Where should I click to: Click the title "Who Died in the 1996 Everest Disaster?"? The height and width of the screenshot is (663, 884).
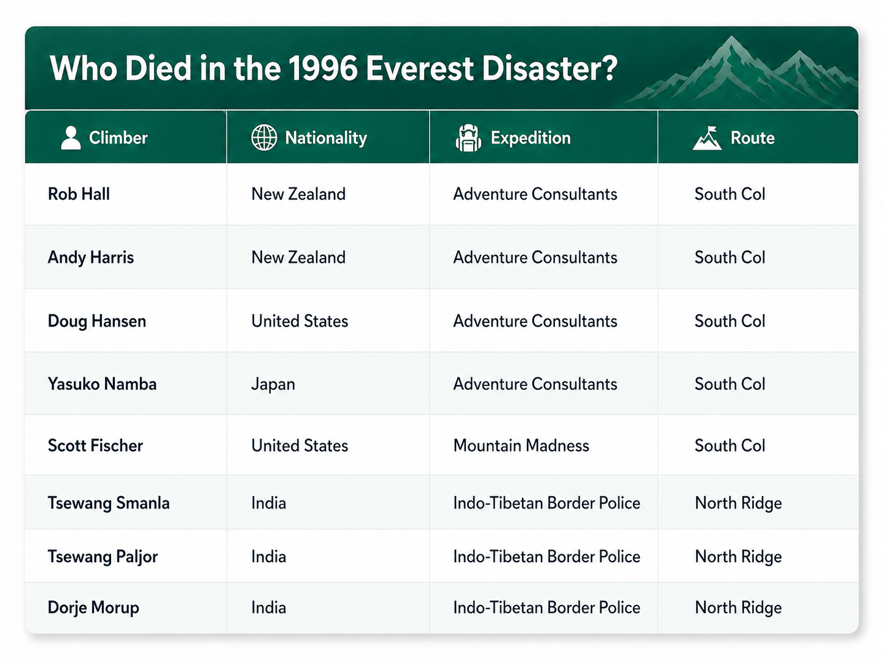pos(333,68)
